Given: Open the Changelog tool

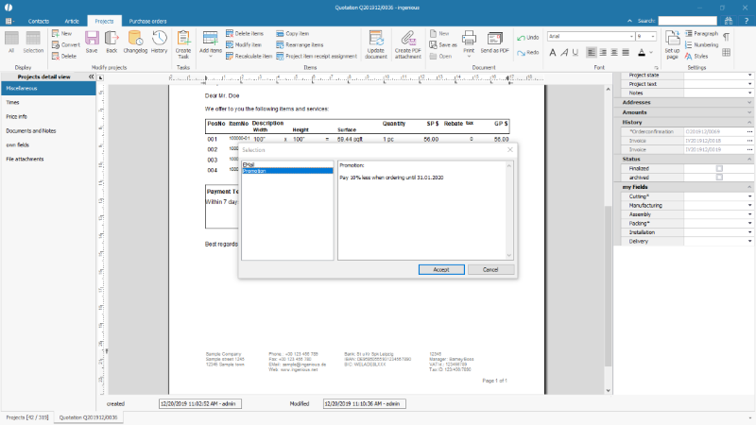Looking at the screenshot, I should (x=134, y=42).
